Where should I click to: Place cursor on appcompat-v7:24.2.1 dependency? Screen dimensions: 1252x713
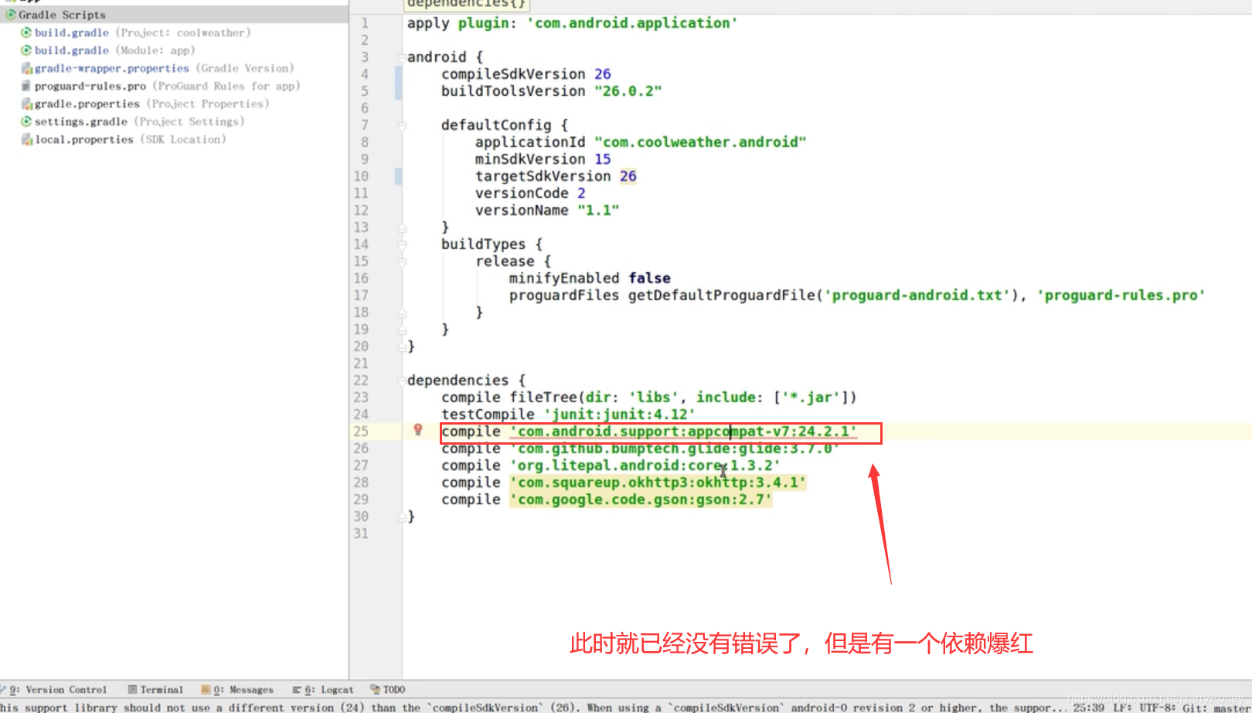click(683, 432)
